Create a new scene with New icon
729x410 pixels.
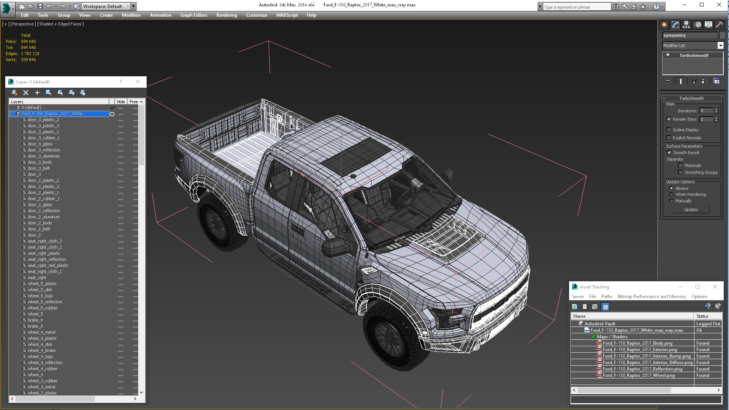coord(22,6)
